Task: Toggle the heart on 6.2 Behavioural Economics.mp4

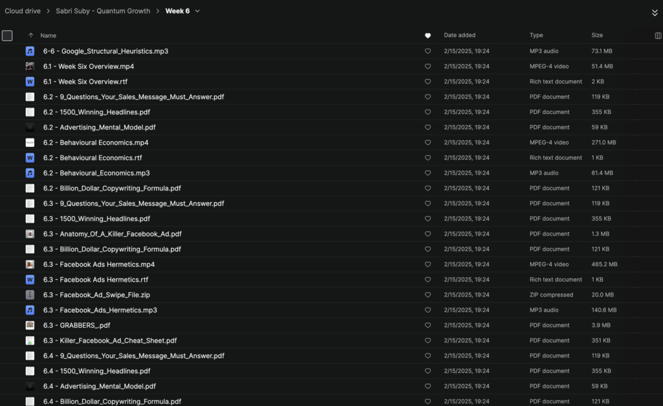Action: pos(427,142)
